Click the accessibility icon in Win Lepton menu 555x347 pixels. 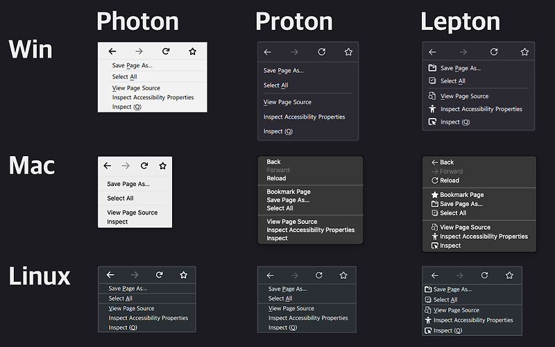[x=432, y=109]
